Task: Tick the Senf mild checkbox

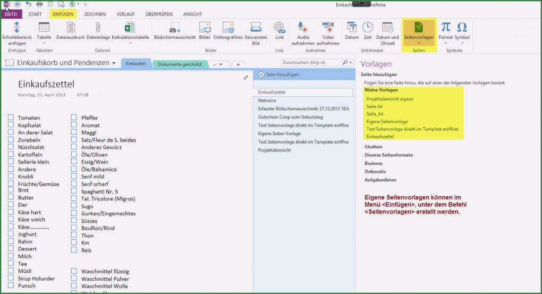Action: 74,176
